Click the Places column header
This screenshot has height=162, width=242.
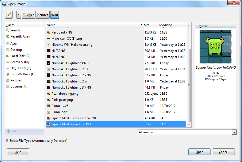click(x=24, y=25)
